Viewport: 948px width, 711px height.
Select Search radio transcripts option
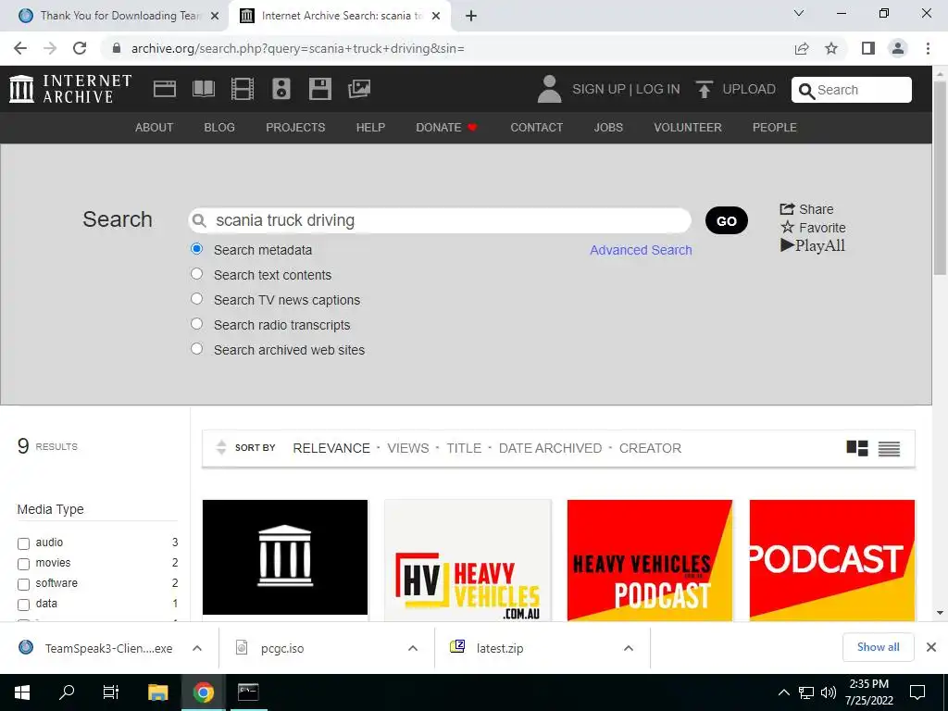click(196, 323)
